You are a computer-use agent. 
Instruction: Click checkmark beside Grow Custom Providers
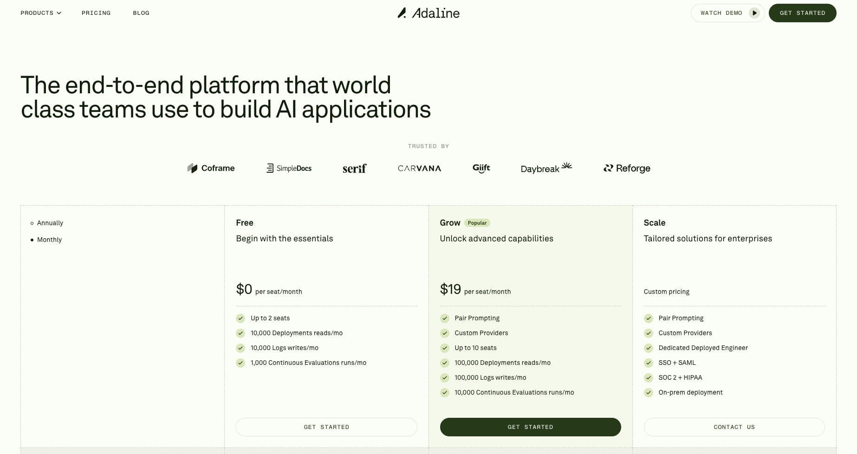[x=445, y=333]
